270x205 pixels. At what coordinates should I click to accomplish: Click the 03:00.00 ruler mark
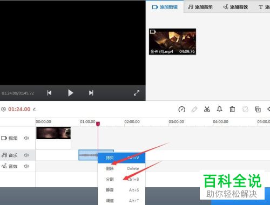(x=176, y=122)
